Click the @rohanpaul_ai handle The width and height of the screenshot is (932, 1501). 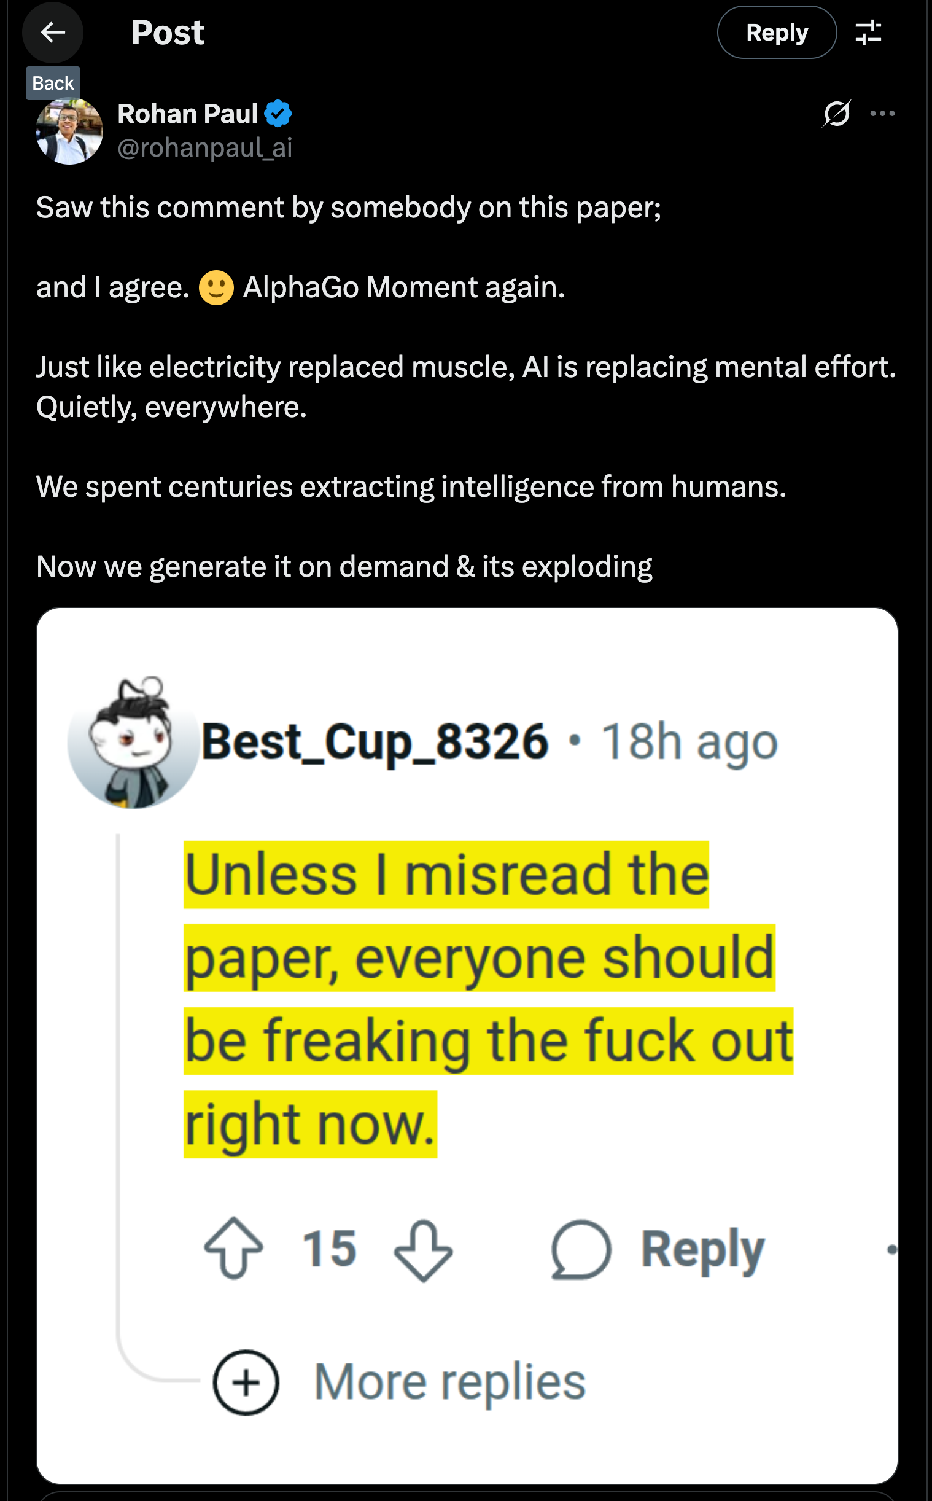pos(204,148)
